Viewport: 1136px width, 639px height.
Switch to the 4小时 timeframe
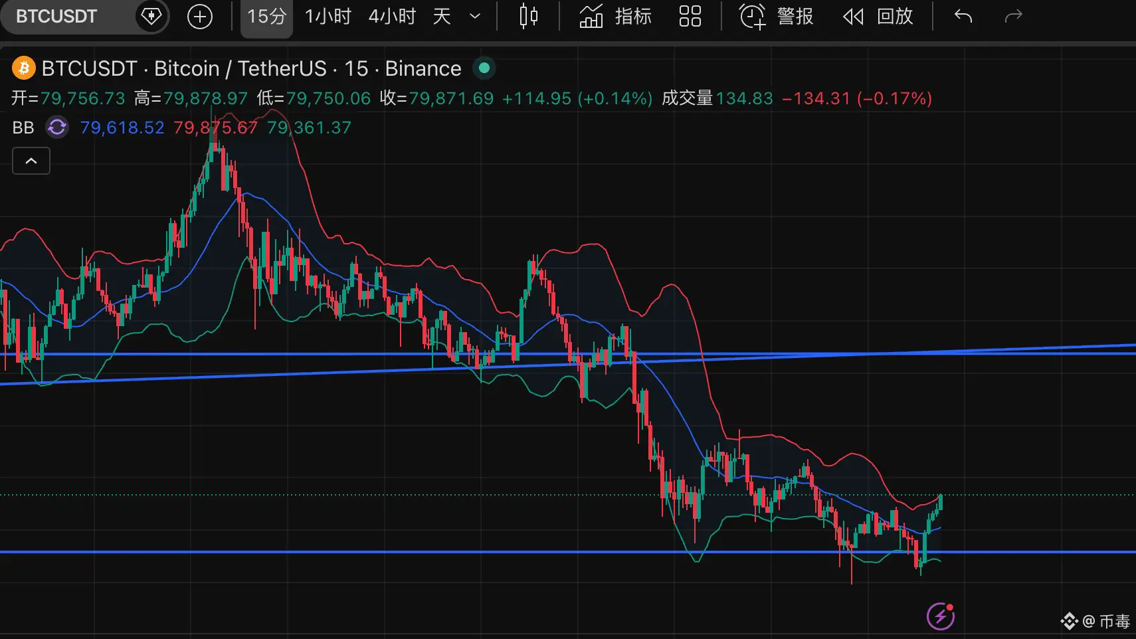point(392,16)
